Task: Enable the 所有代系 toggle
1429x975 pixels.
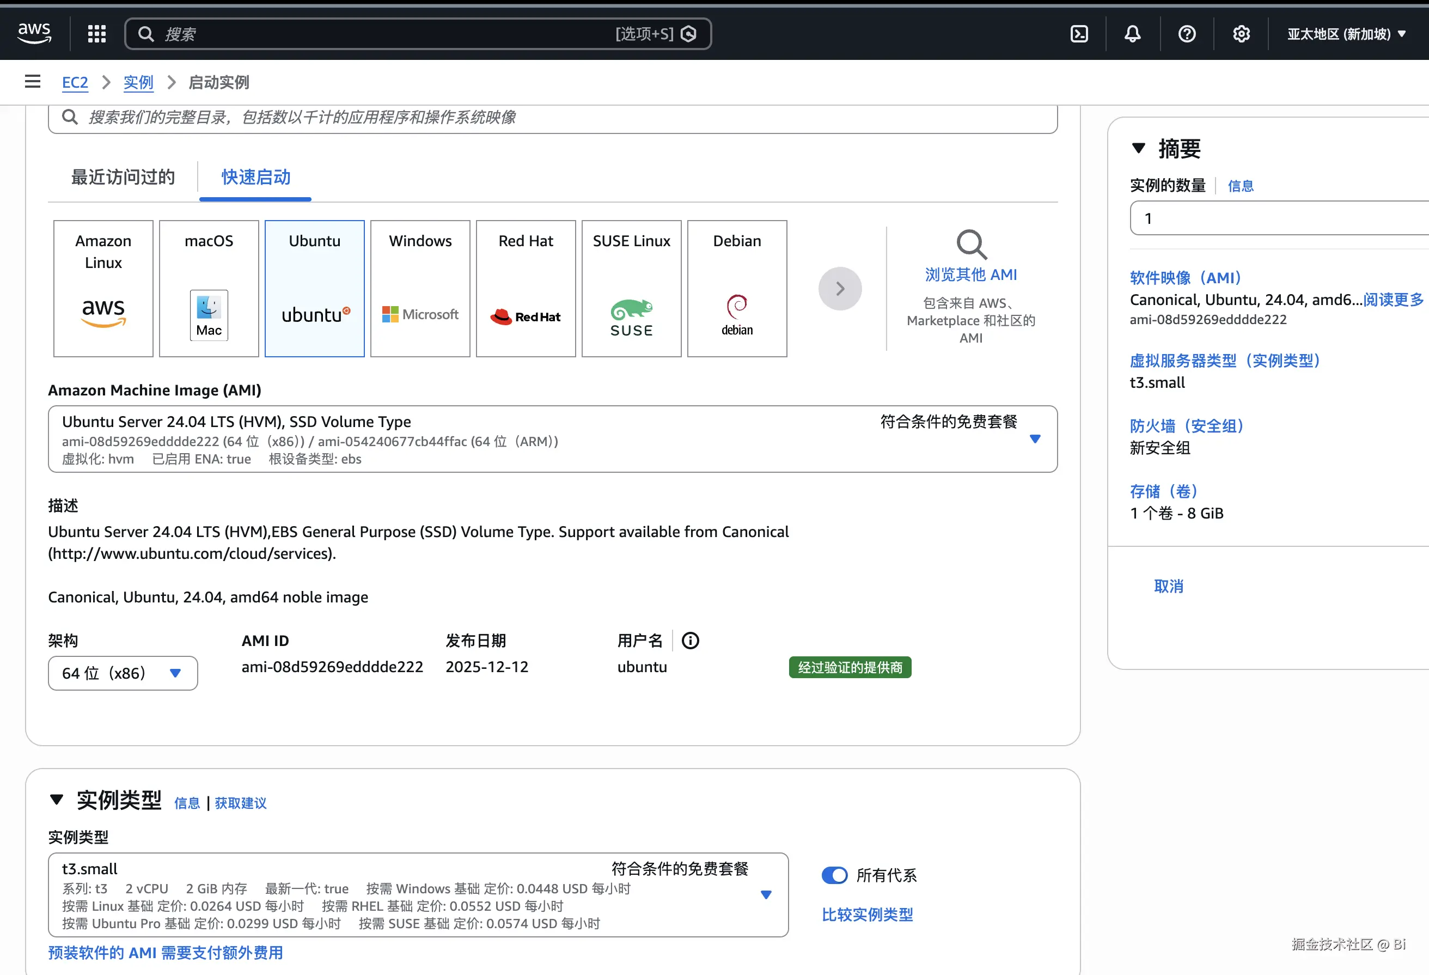Action: [834, 875]
